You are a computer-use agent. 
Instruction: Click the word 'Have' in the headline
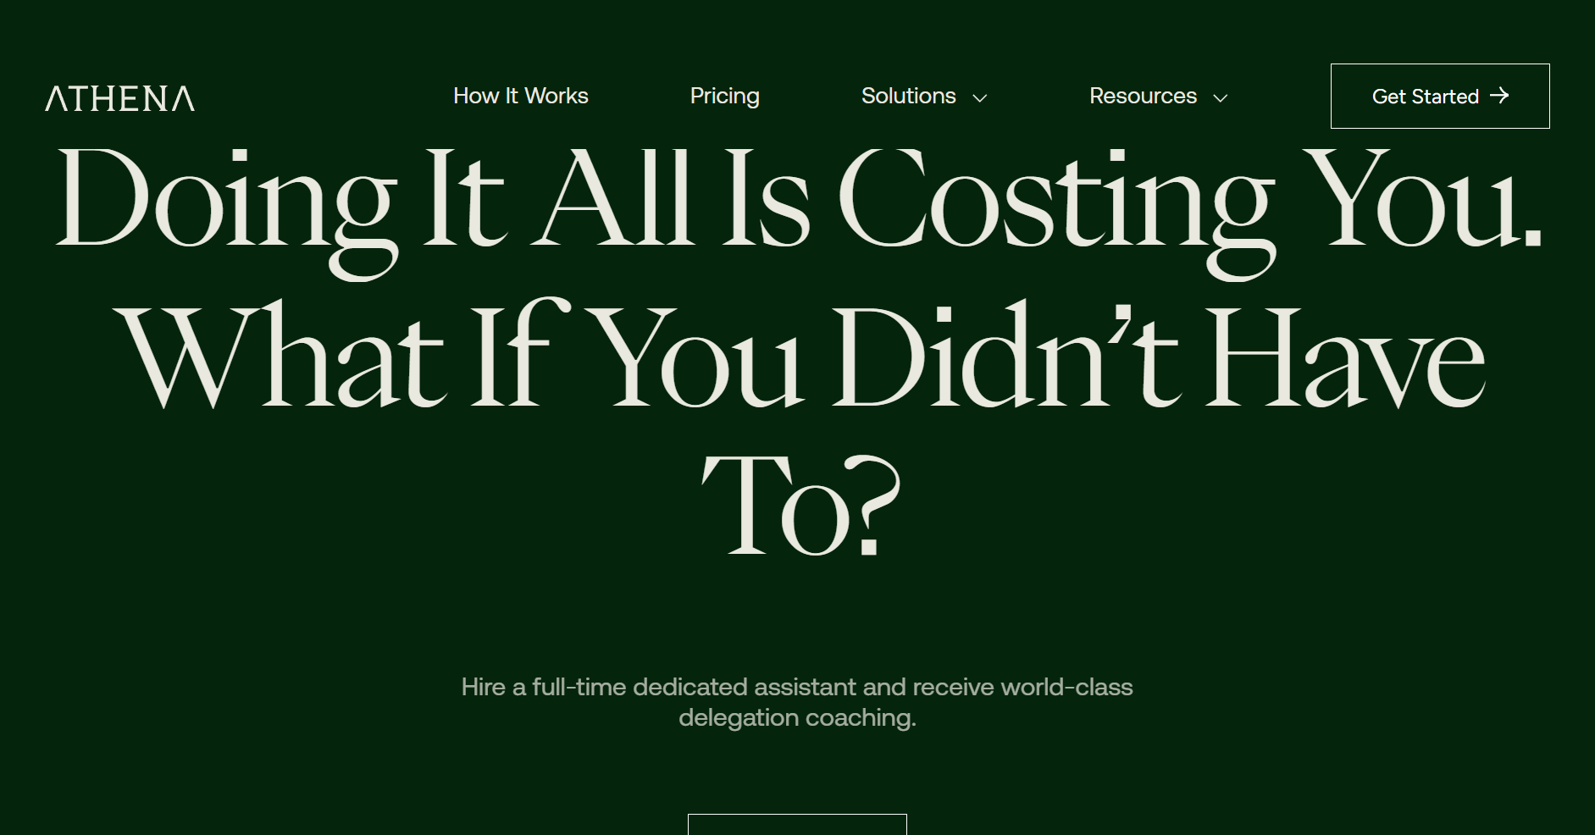click(1345, 357)
